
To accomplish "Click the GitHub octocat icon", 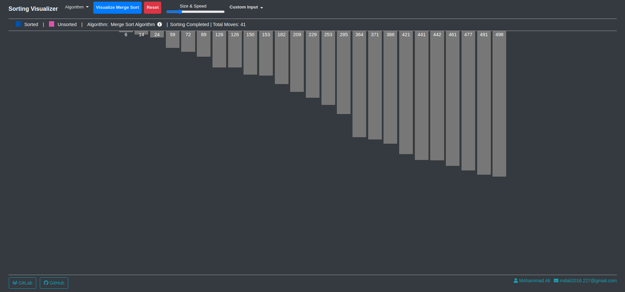I will [46, 283].
